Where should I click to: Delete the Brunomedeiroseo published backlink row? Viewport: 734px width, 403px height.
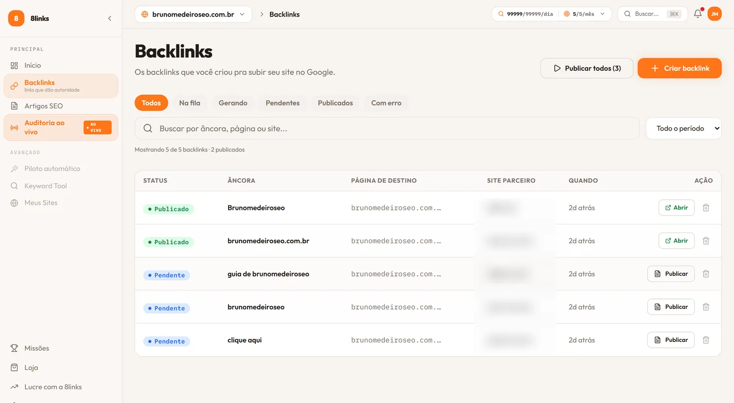click(706, 208)
